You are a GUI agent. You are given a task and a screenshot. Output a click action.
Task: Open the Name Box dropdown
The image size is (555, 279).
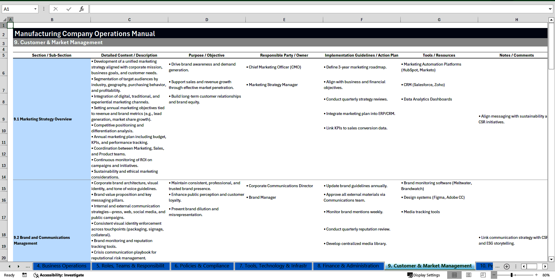coord(36,9)
